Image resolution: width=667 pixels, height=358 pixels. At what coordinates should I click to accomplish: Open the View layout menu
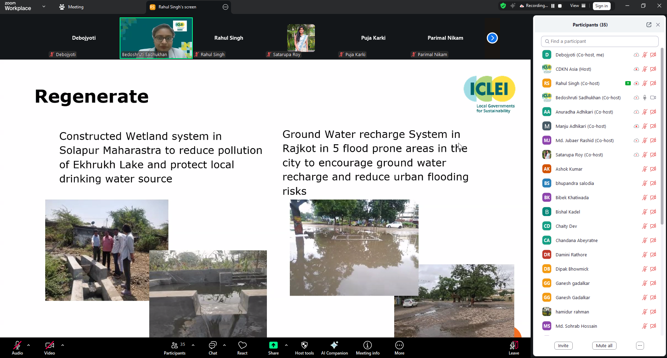tap(578, 6)
